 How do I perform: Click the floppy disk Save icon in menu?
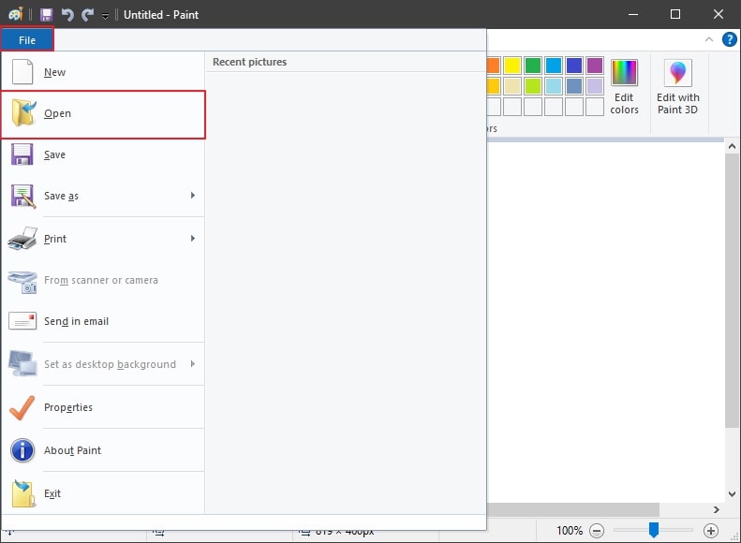(22, 154)
